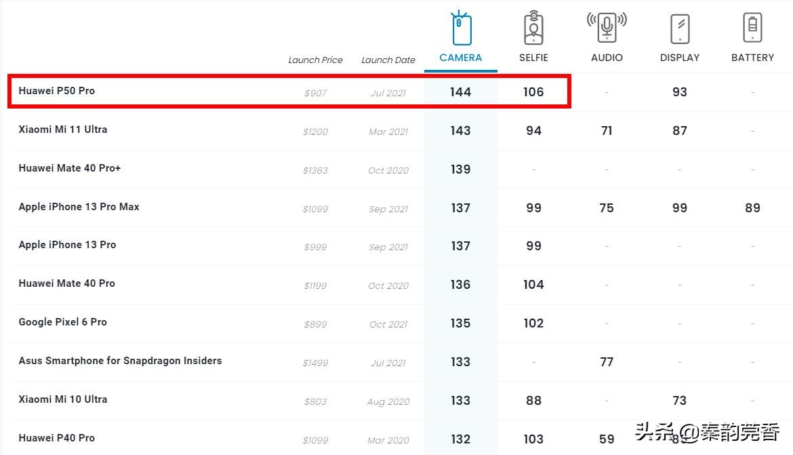Click Huawei P40 Pro audio score 59
Viewport: 793px width, 455px height.
click(607, 439)
